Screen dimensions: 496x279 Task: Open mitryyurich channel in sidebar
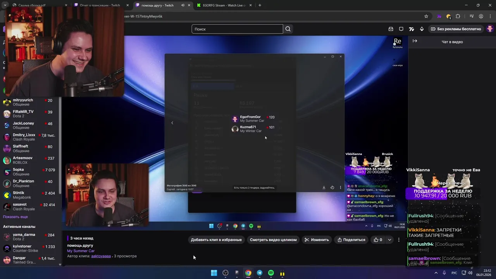[30, 102]
